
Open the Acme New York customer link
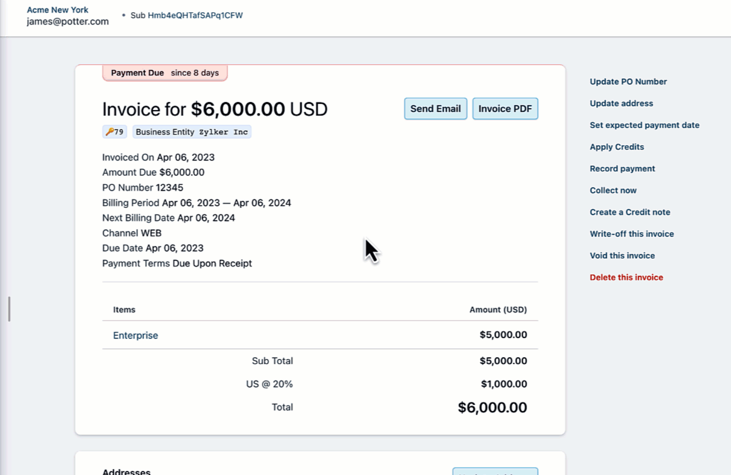(58, 10)
